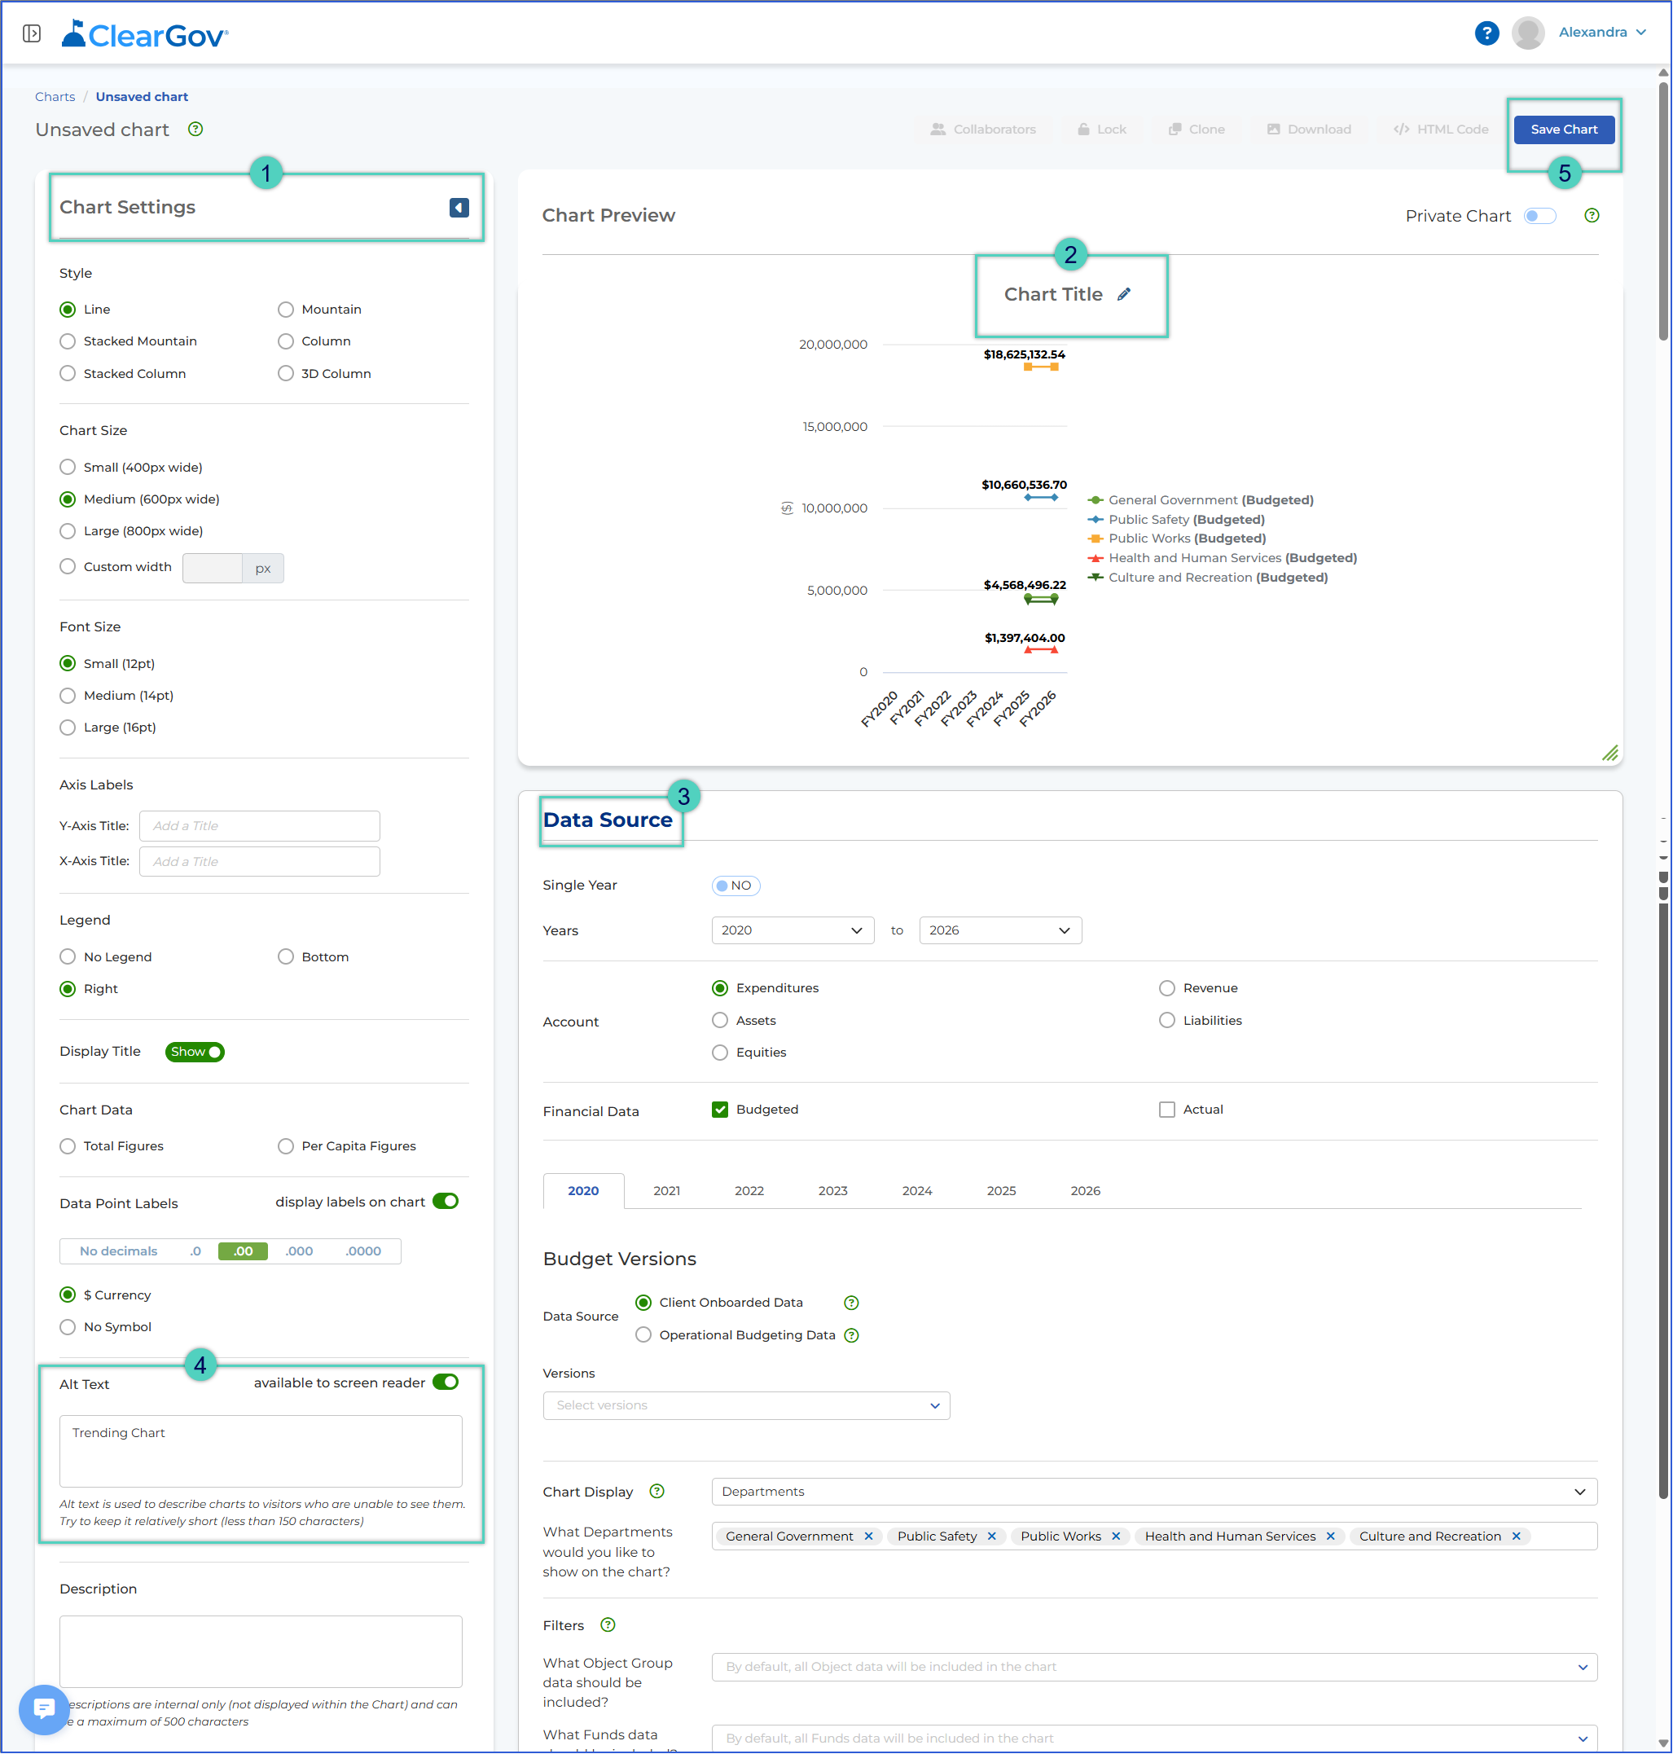Viewport: 1673px width, 1754px height.
Task: Open the Chart Display Departments dropdown
Action: pos(1154,1492)
